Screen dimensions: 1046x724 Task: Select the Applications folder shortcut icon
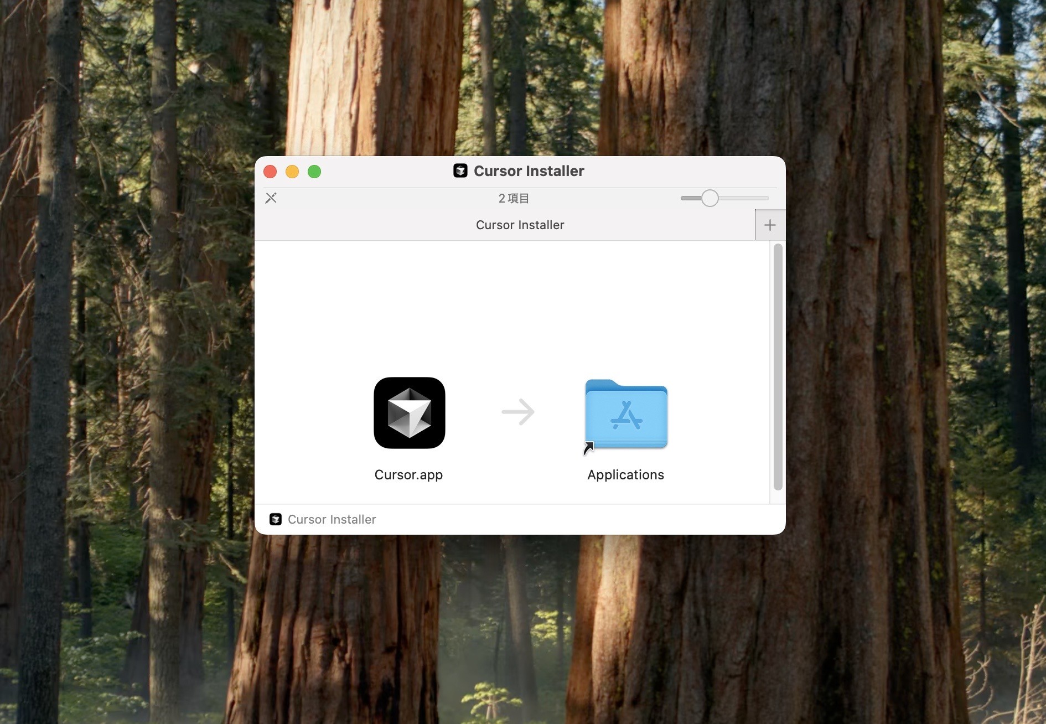626,415
